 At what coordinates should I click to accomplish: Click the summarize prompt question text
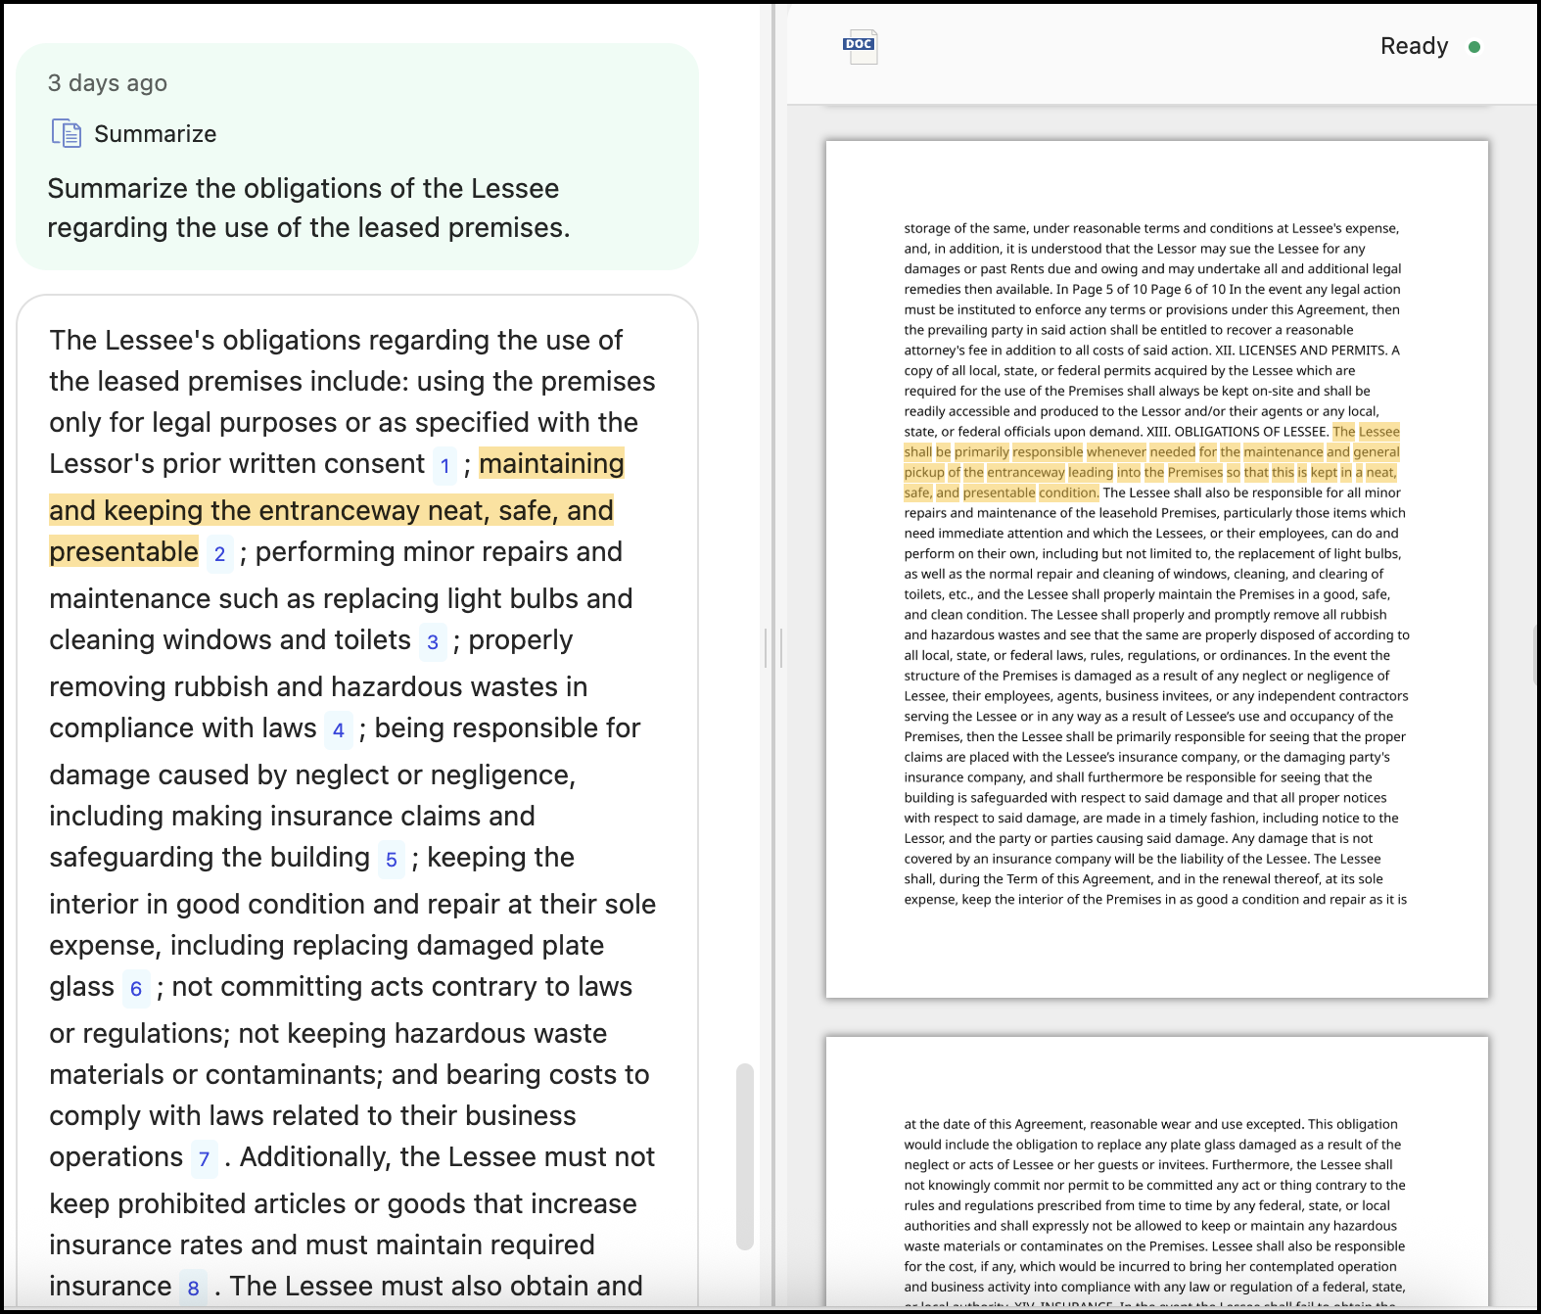coord(308,208)
